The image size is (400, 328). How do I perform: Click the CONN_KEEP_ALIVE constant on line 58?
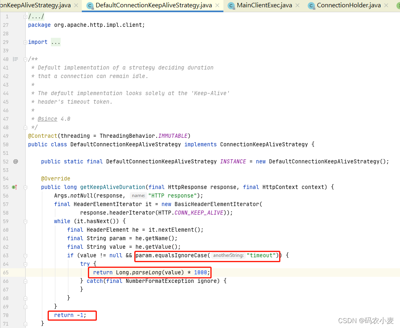click(x=199, y=213)
